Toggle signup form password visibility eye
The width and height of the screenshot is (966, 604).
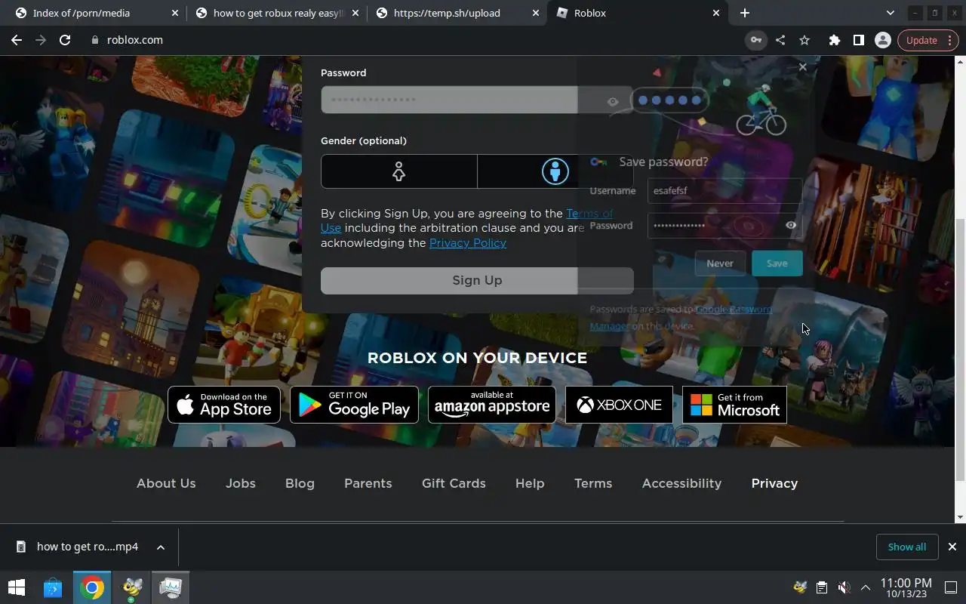coord(613,101)
